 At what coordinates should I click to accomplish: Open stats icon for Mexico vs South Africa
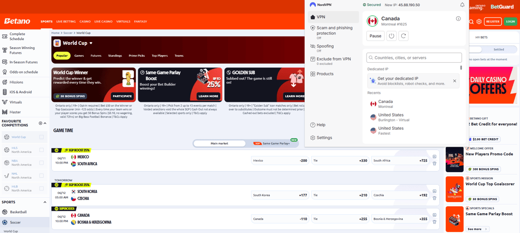point(435,157)
